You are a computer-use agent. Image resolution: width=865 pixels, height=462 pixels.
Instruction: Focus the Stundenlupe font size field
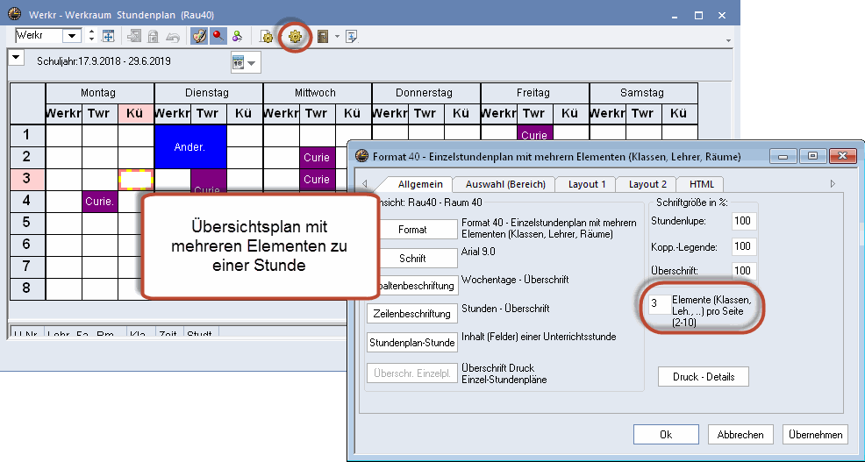(x=743, y=221)
